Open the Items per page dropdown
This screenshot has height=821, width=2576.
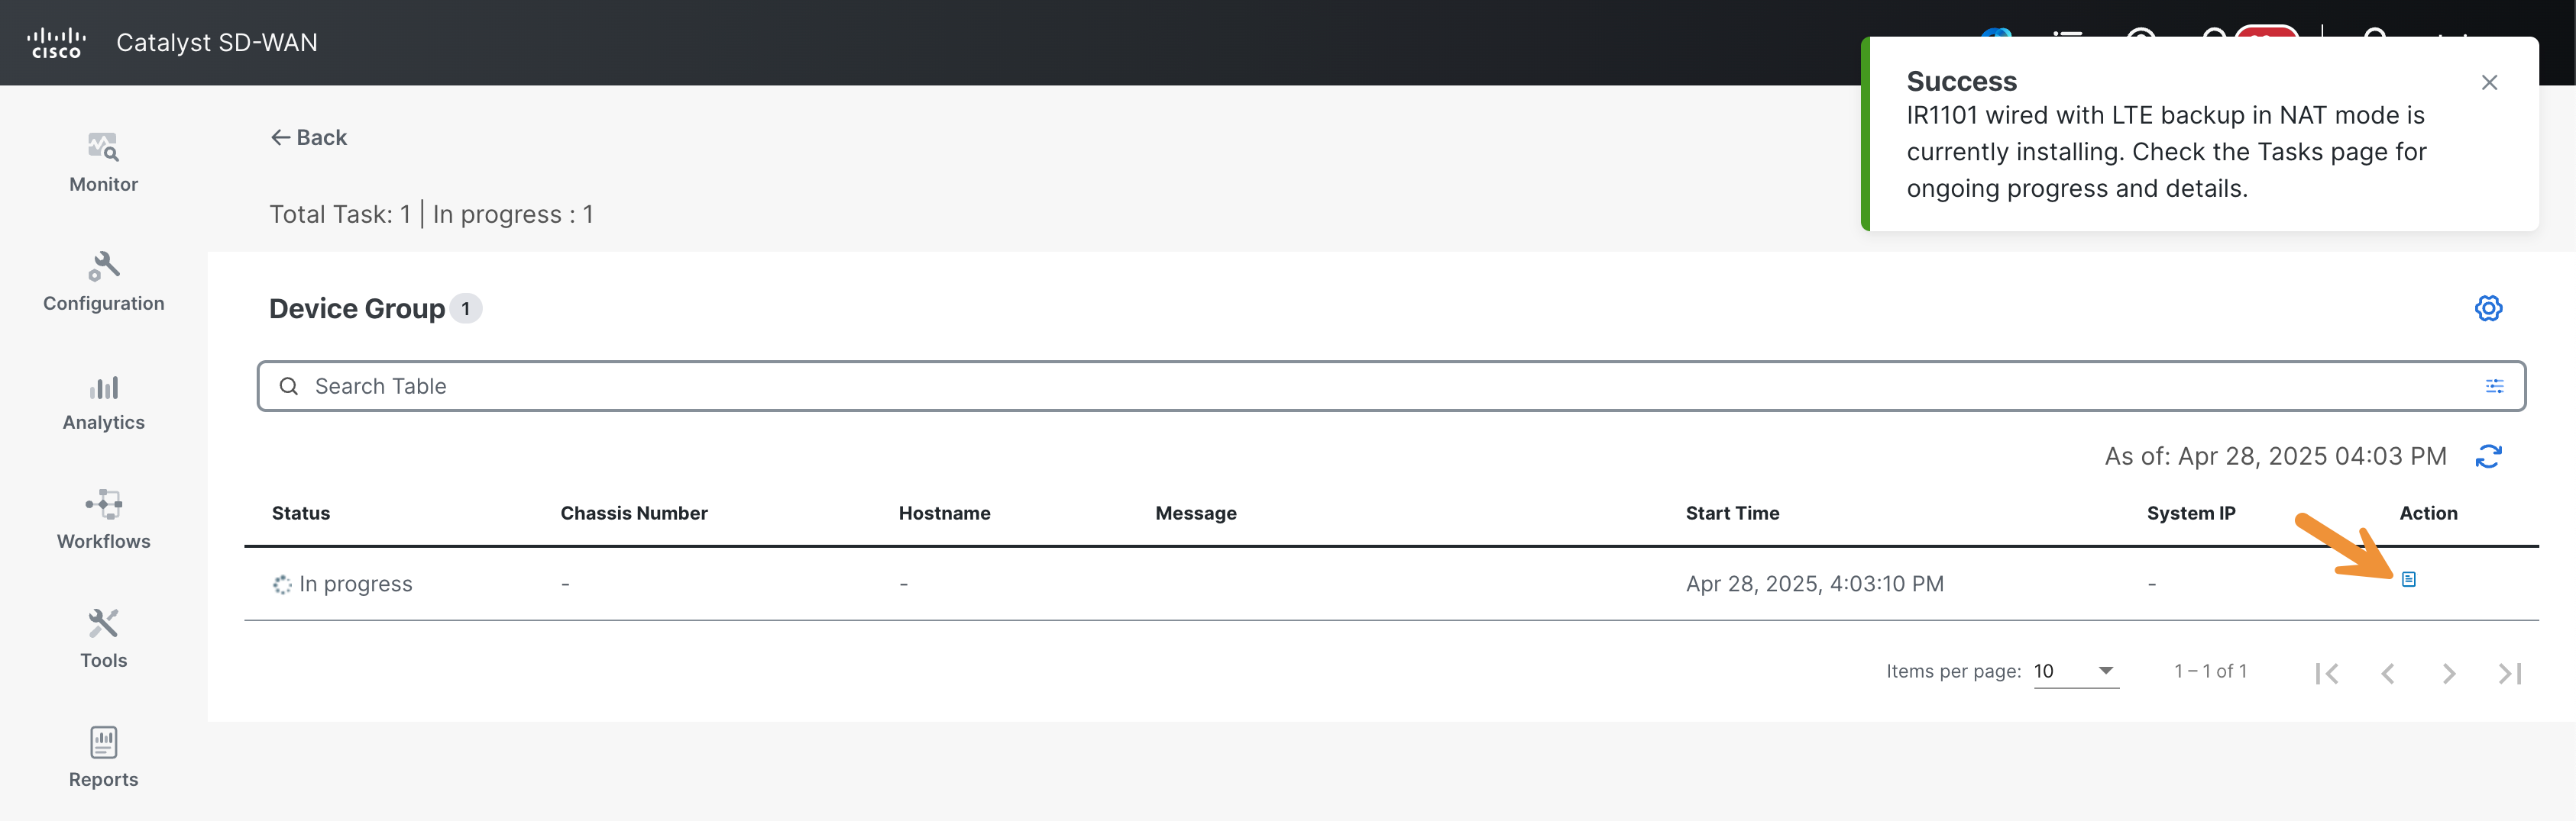2075,671
